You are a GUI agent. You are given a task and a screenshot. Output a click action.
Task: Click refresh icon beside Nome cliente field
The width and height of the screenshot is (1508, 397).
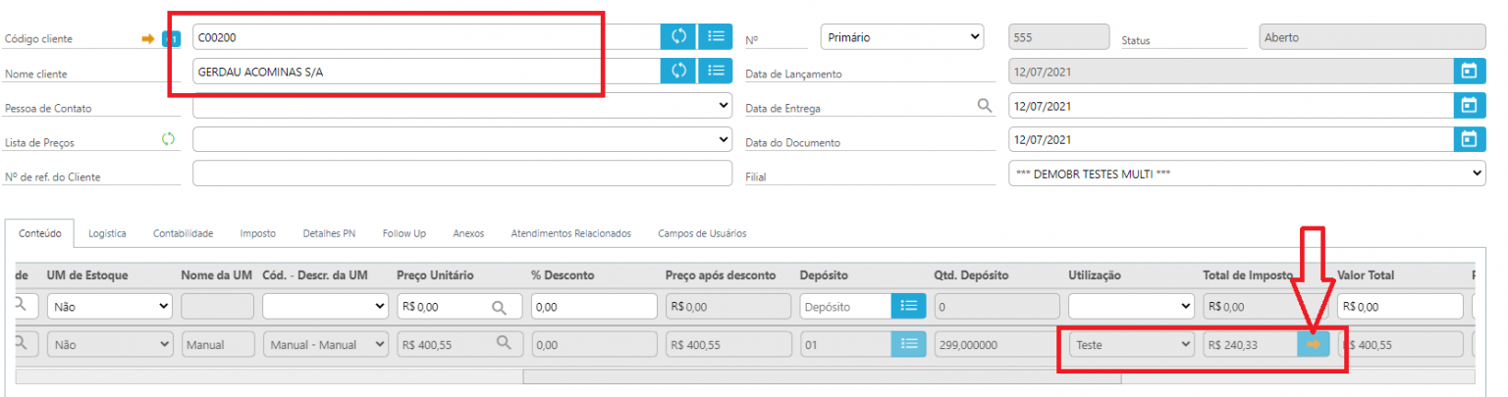pyautogui.click(x=677, y=71)
